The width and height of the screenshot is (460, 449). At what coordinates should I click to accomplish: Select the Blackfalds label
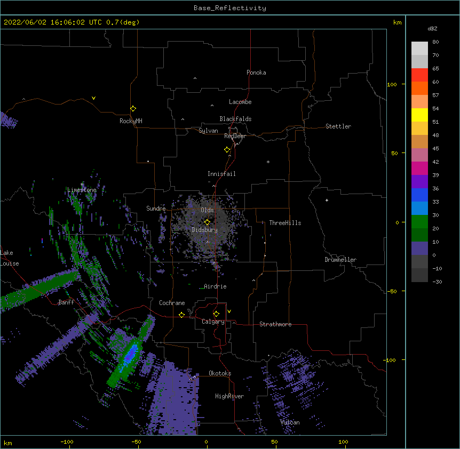[235, 119]
